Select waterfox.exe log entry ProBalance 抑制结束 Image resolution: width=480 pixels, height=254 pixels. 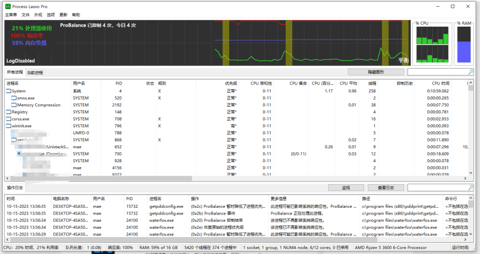pyautogui.click(x=236, y=220)
